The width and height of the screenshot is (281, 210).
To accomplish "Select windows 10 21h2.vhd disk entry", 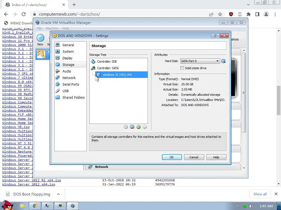I will (121, 75).
